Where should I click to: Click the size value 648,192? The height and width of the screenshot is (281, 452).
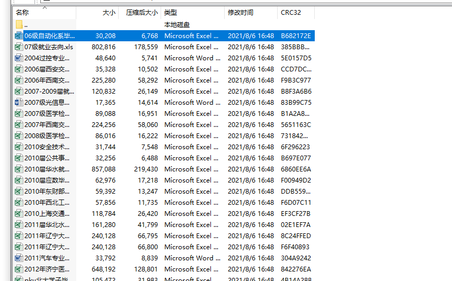coord(104,269)
